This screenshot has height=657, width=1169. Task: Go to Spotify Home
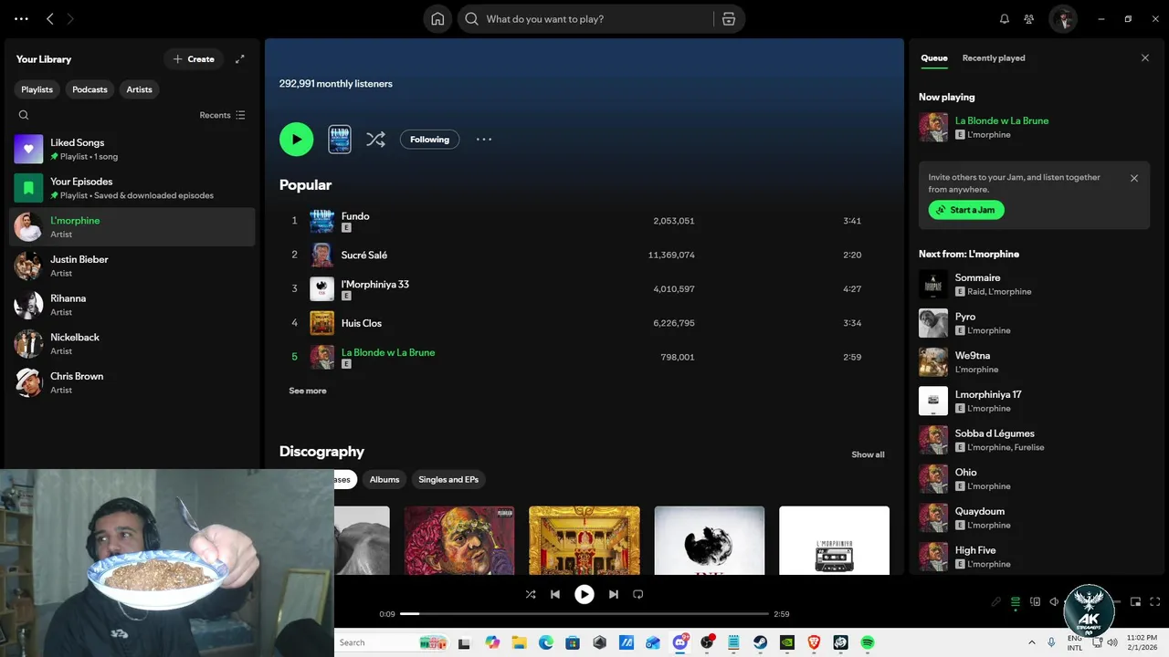tap(437, 19)
